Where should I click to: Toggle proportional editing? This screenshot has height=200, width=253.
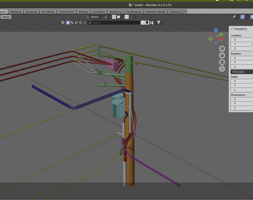[126, 17]
